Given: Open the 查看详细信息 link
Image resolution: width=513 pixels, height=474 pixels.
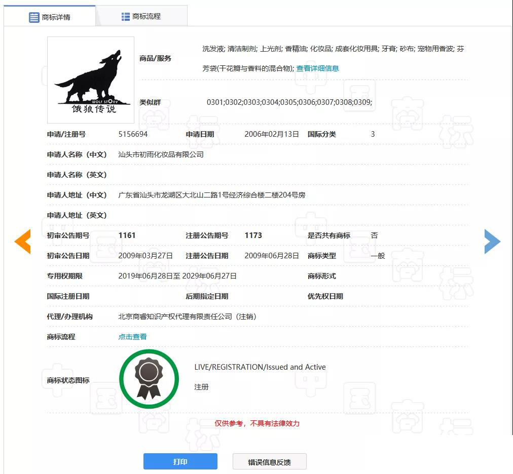Looking at the screenshot, I should (317, 68).
